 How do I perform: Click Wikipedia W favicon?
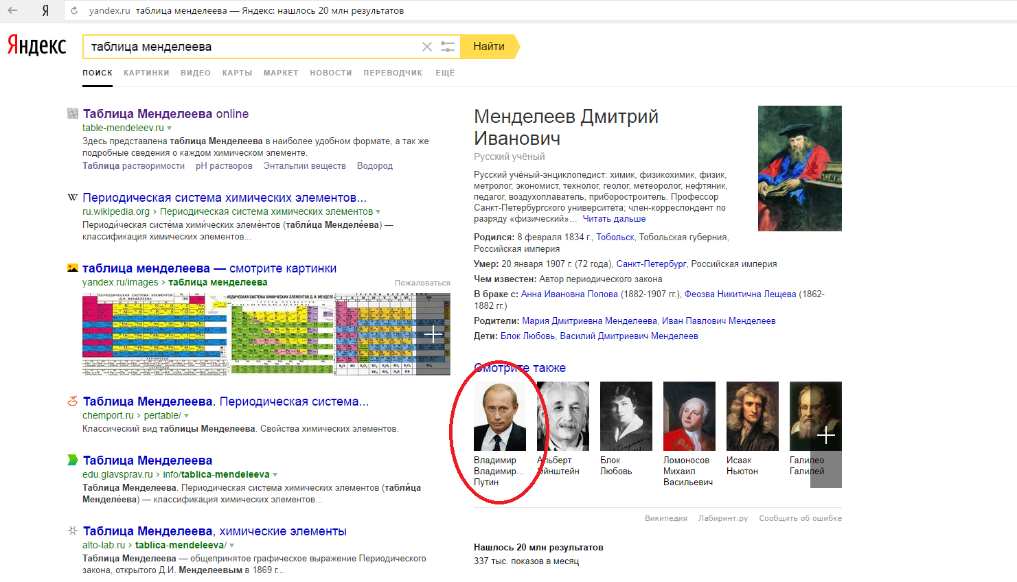tap(73, 198)
